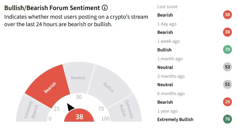Click the red 38 Last score badge
The image size is (238, 128).
point(227,15)
